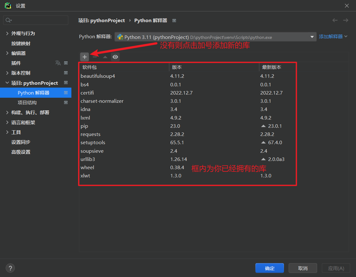This screenshot has height=277, width=356.
Task: Click the PyCharm logo in title bar
Action: coord(8,5)
